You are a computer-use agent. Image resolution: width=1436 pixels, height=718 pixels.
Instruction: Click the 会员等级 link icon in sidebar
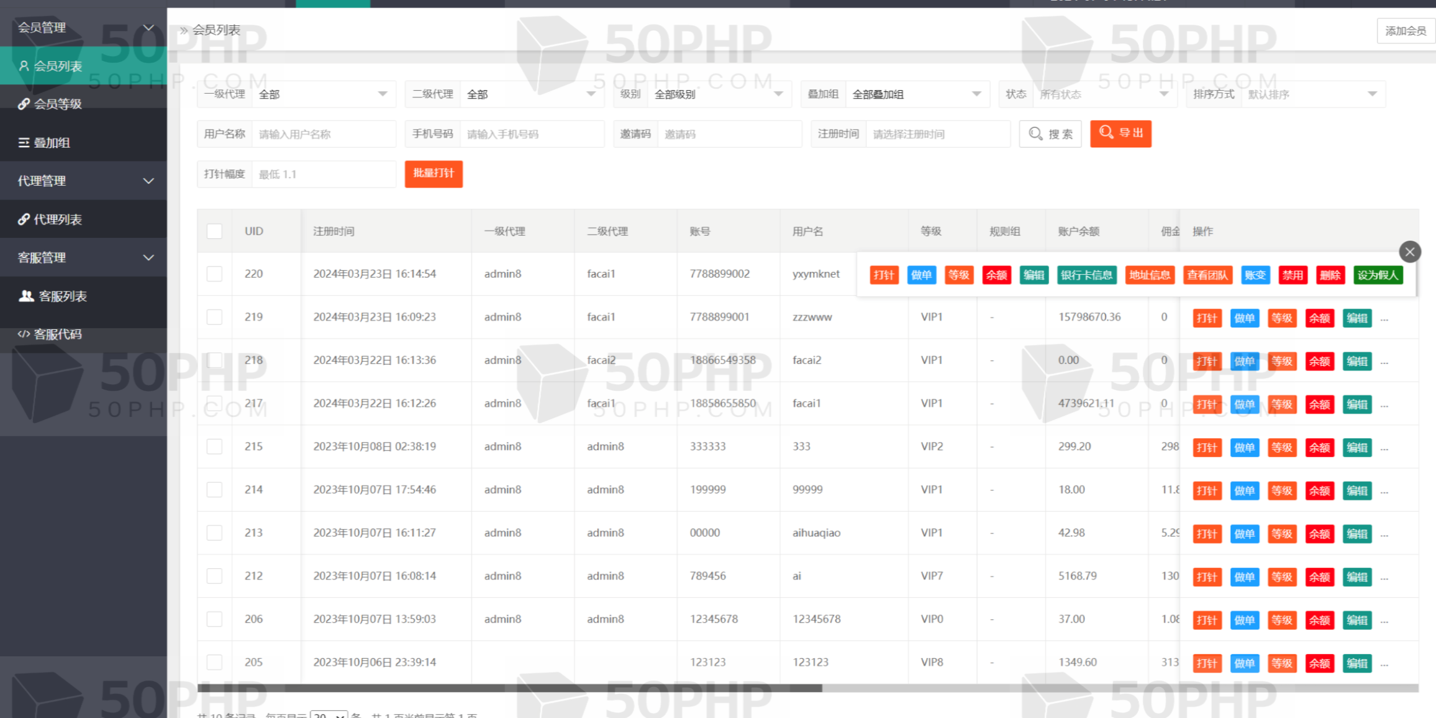point(24,104)
